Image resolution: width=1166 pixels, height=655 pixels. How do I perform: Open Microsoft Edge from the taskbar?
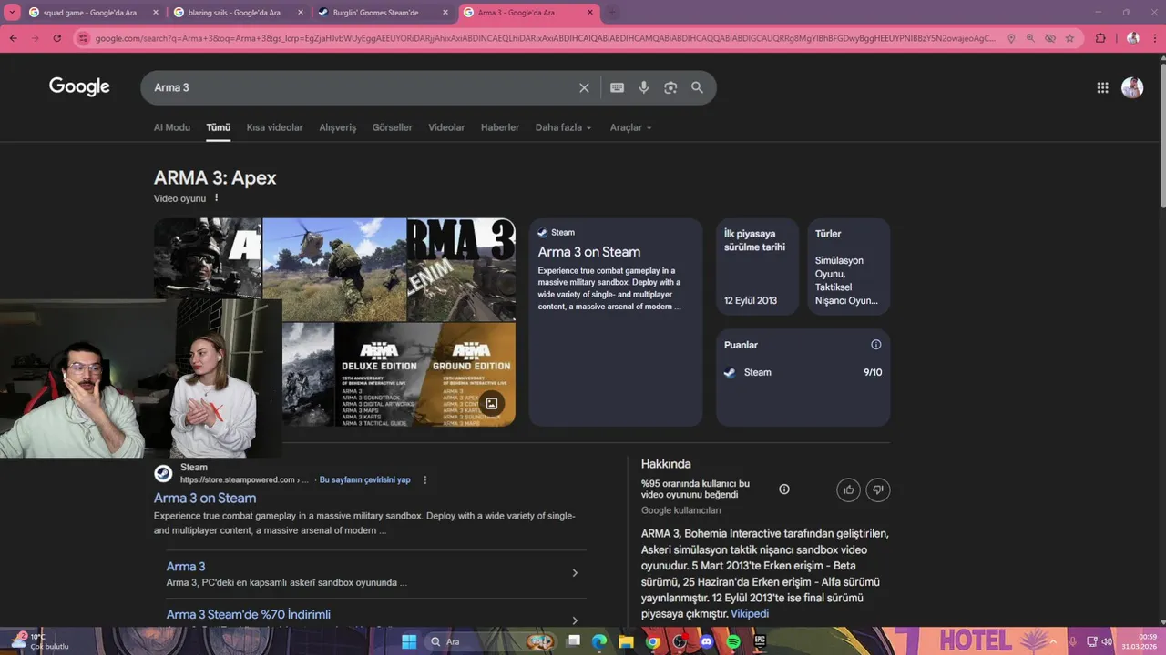pyautogui.click(x=598, y=641)
